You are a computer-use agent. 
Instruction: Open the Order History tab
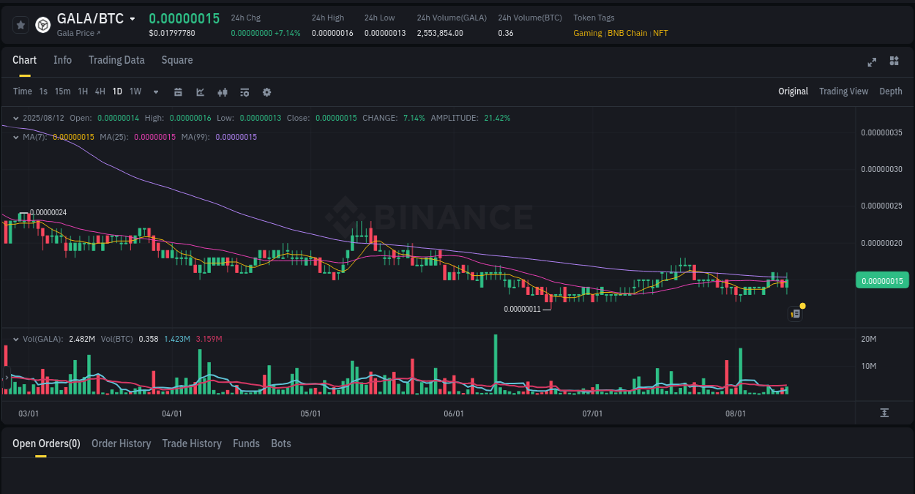(x=121, y=444)
